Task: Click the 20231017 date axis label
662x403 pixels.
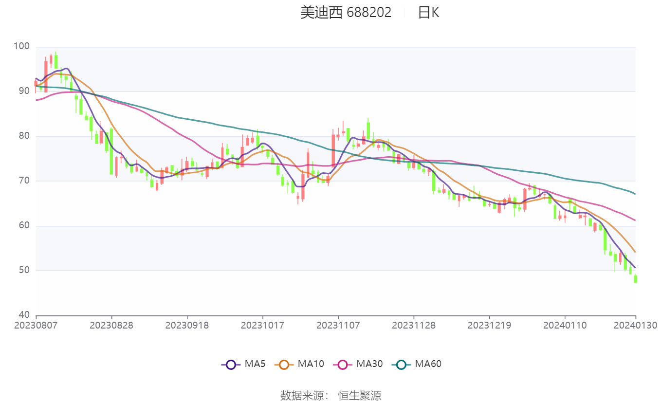Action: 263,325
